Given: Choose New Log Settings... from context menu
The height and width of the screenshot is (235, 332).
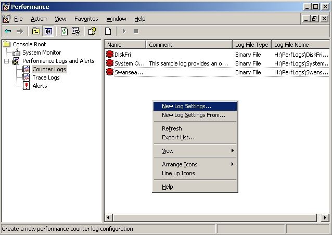Looking at the screenshot, I should pyautogui.click(x=195, y=106).
